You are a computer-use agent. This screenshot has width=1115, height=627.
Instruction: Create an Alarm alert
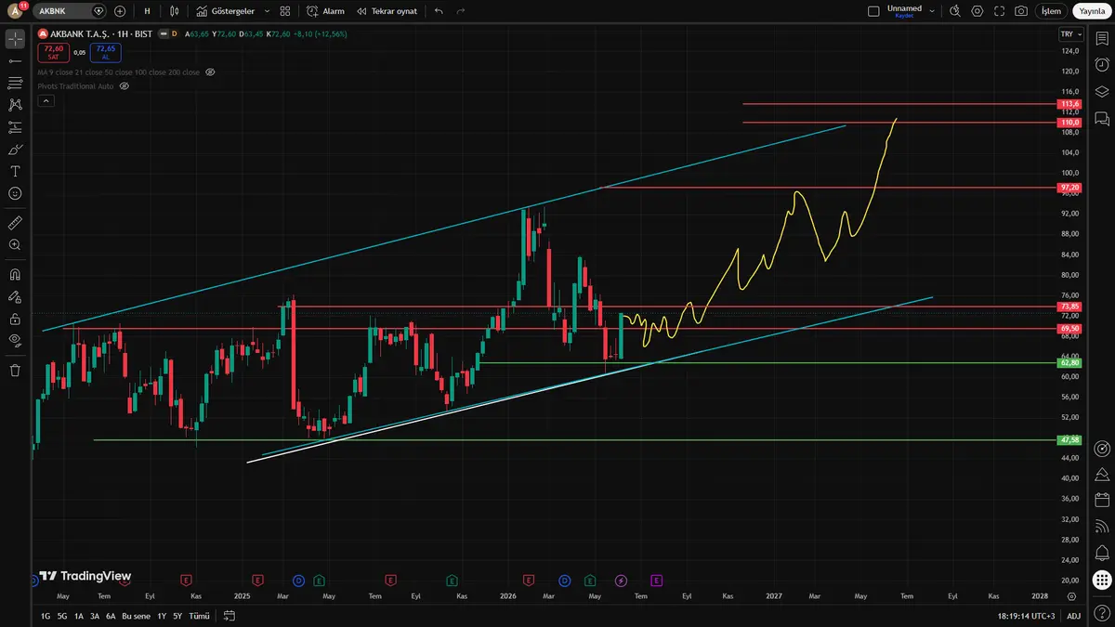(x=325, y=11)
